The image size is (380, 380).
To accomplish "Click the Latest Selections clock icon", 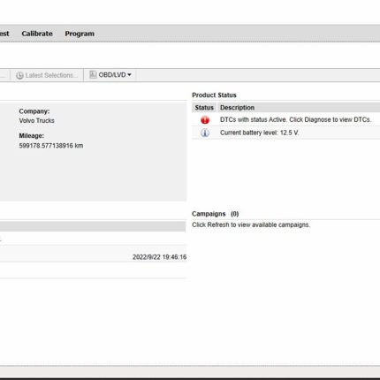I will (x=19, y=75).
